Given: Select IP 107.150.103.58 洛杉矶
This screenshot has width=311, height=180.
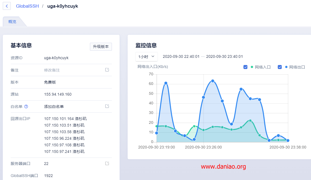Looking at the screenshot, I should point(64,132).
